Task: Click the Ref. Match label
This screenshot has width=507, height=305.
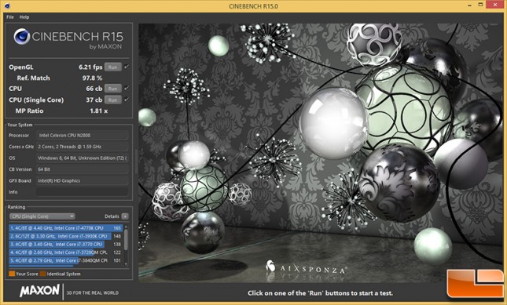Action: (33, 78)
